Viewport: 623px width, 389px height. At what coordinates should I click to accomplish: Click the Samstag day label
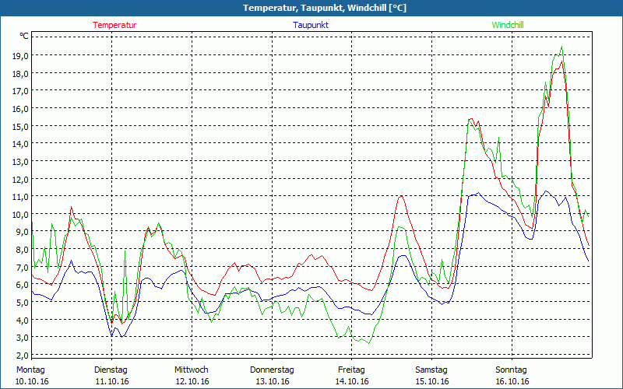pos(431,370)
